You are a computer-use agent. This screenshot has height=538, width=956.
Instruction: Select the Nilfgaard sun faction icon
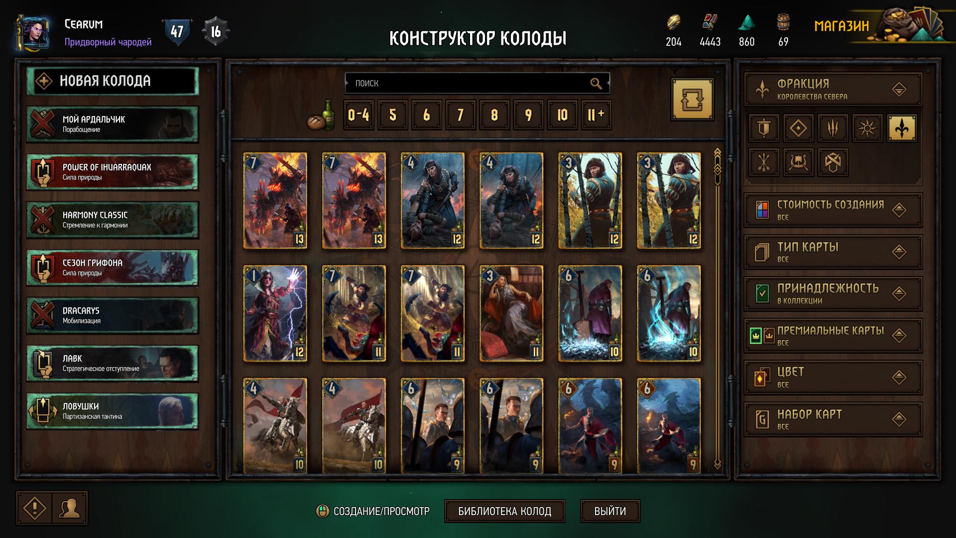tap(867, 129)
